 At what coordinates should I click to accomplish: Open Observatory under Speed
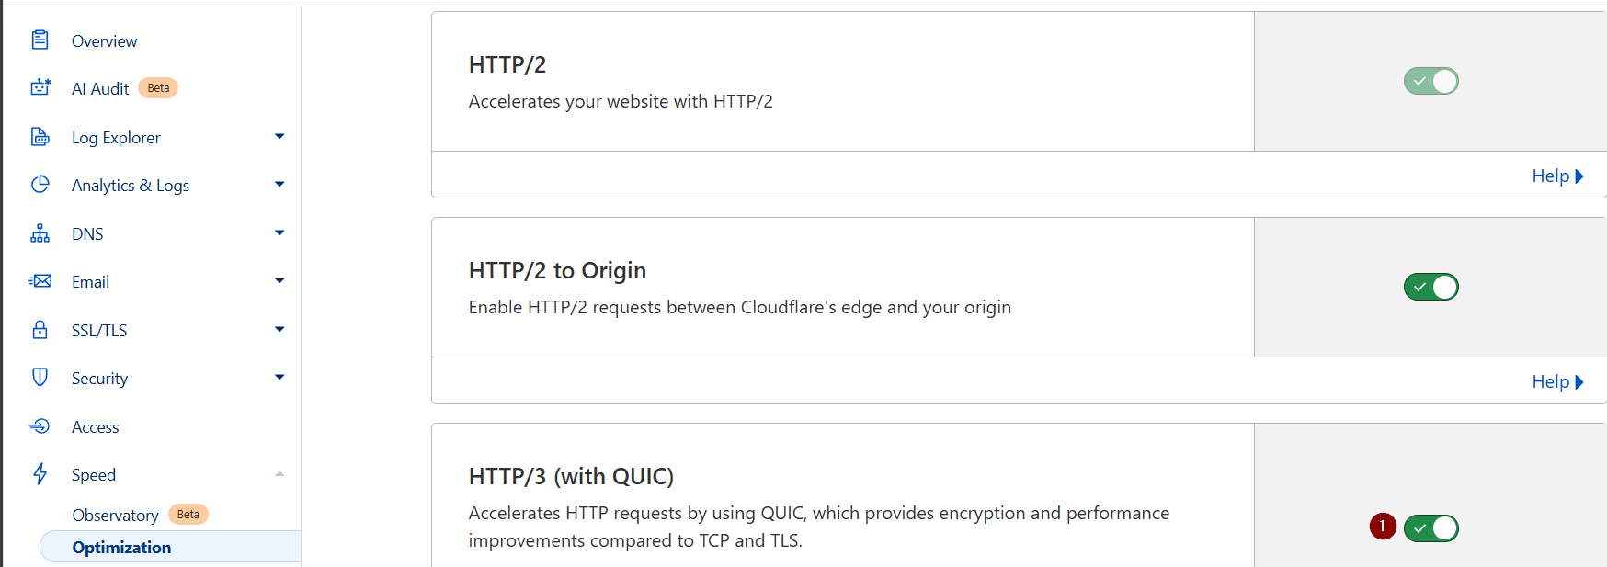pos(116,515)
